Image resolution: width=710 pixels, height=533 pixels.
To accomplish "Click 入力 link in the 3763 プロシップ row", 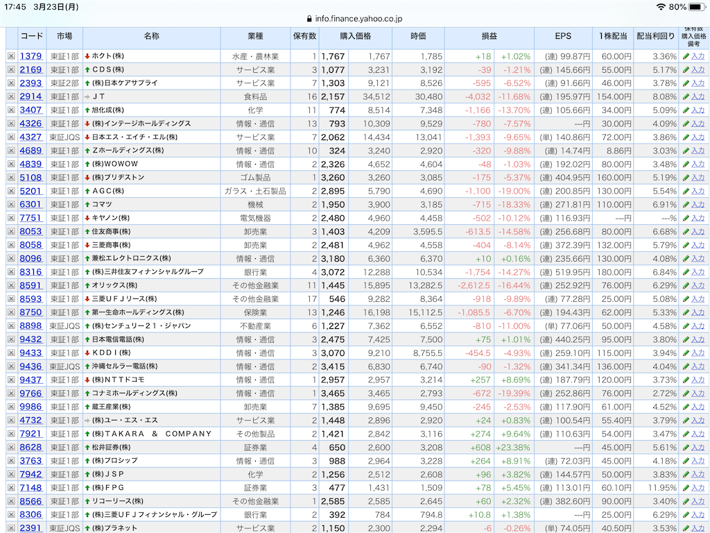I will click(x=698, y=461).
